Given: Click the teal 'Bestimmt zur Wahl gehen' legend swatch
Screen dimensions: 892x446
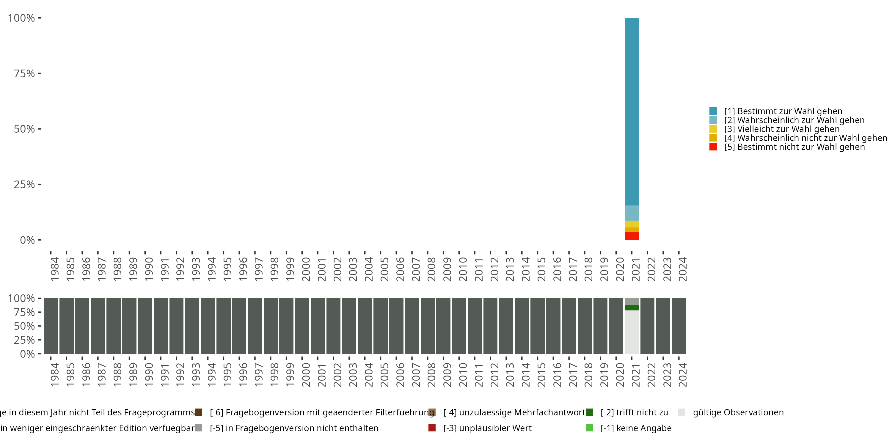Looking at the screenshot, I should (x=713, y=111).
